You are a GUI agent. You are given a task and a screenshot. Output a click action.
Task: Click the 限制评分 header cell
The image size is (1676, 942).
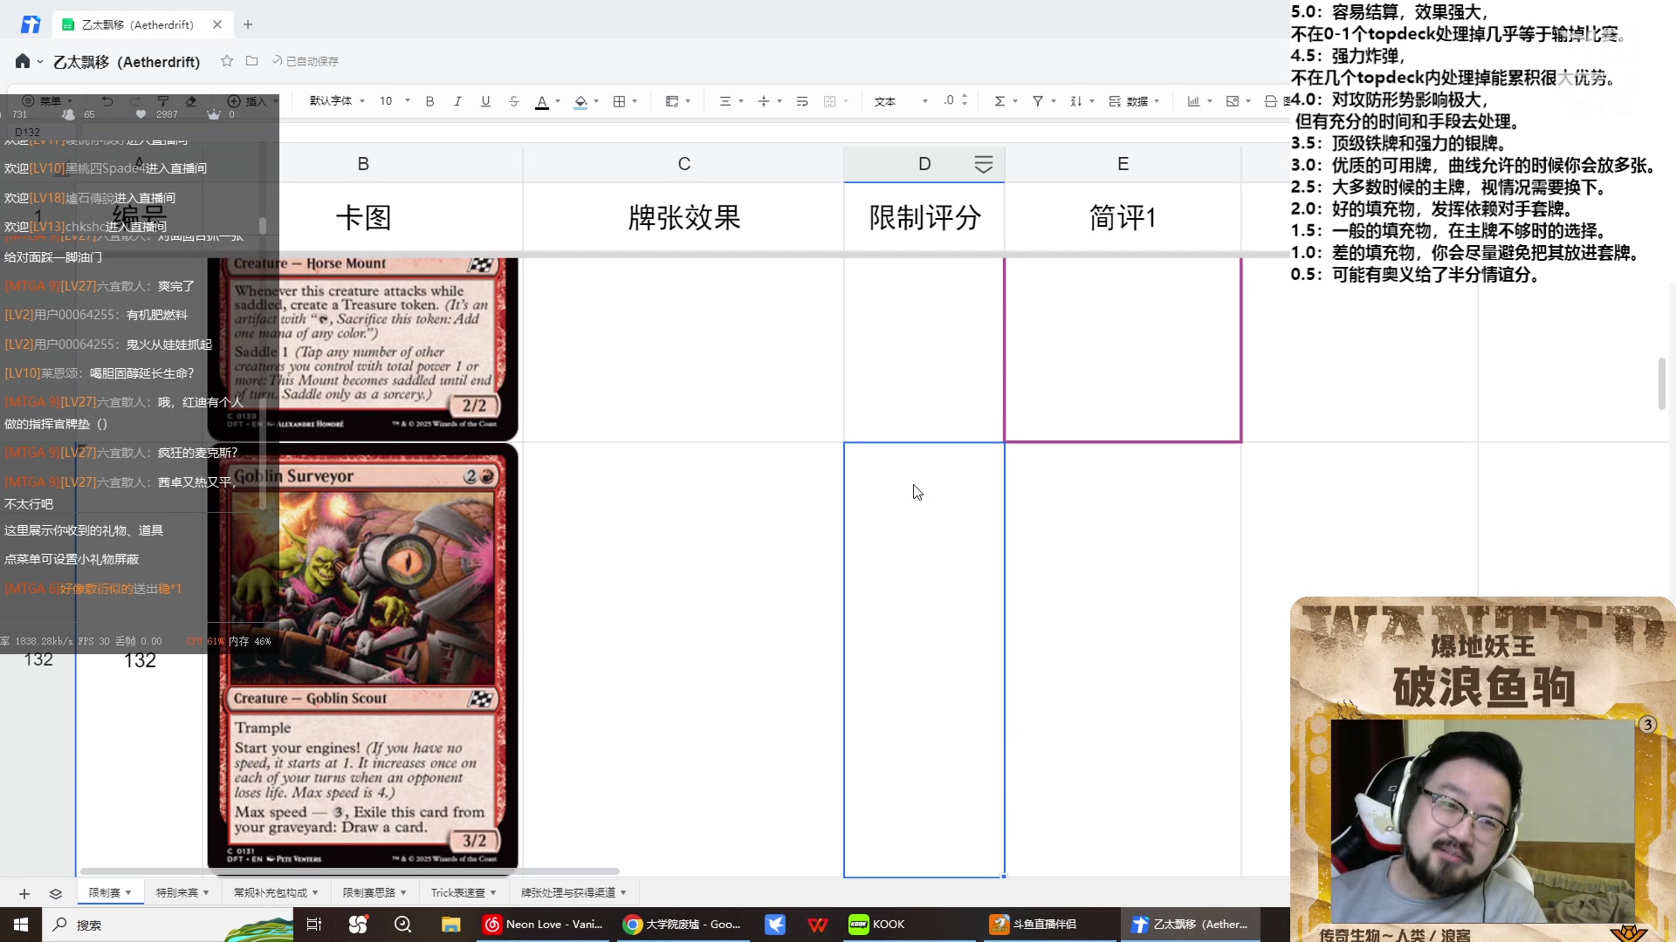click(x=924, y=217)
